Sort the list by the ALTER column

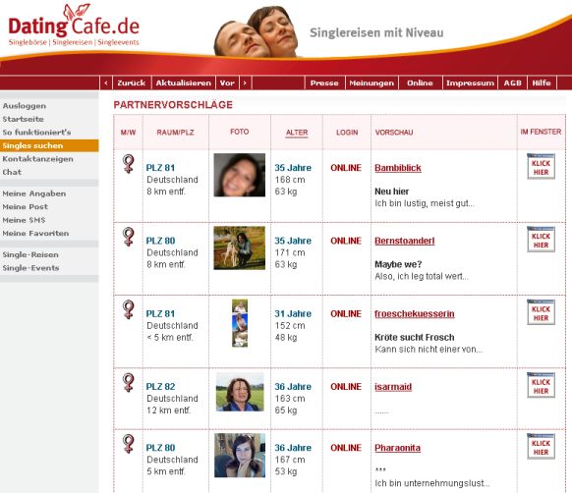click(297, 133)
